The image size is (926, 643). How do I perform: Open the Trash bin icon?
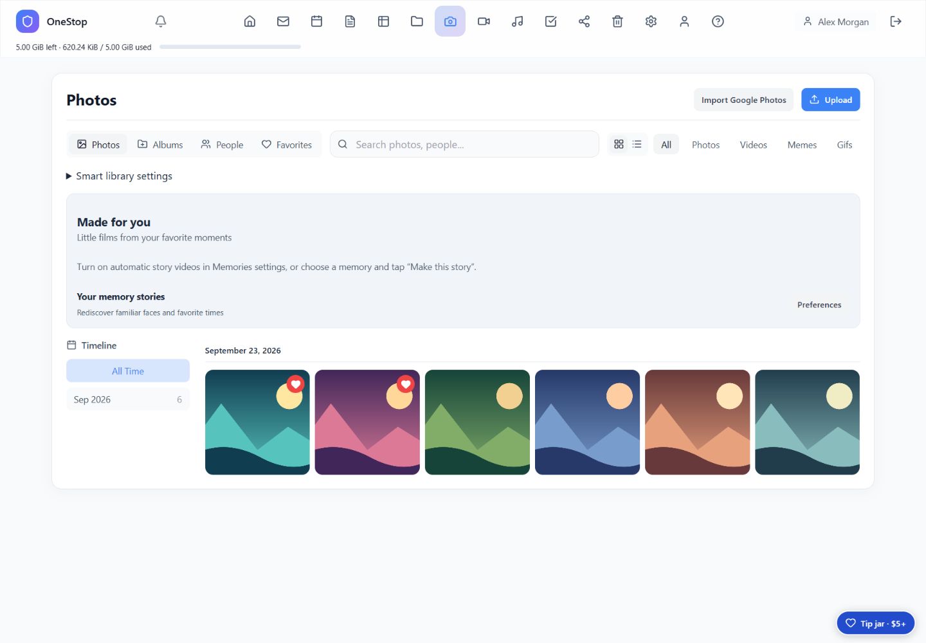point(617,21)
